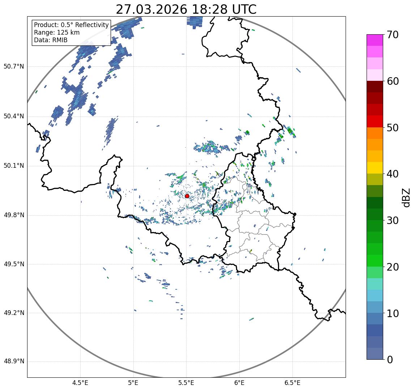Click the title "27.03.2026 18:28 UTC"
This screenshot has height=390, width=415.
tap(186, 9)
